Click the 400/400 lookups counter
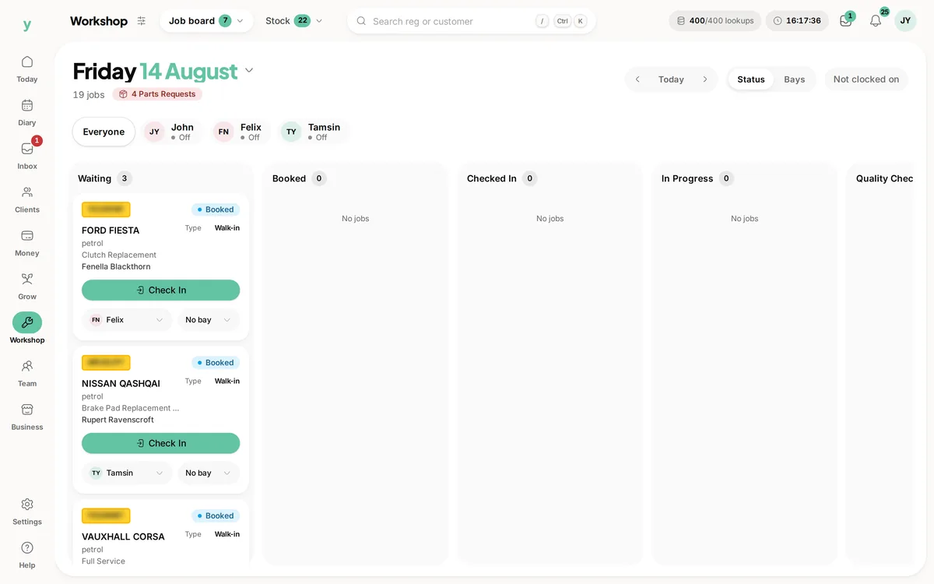 click(x=715, y=21)
